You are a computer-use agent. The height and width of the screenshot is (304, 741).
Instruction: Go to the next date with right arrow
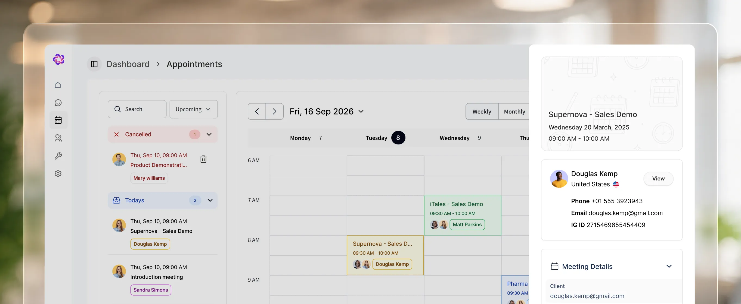point(274,111)
